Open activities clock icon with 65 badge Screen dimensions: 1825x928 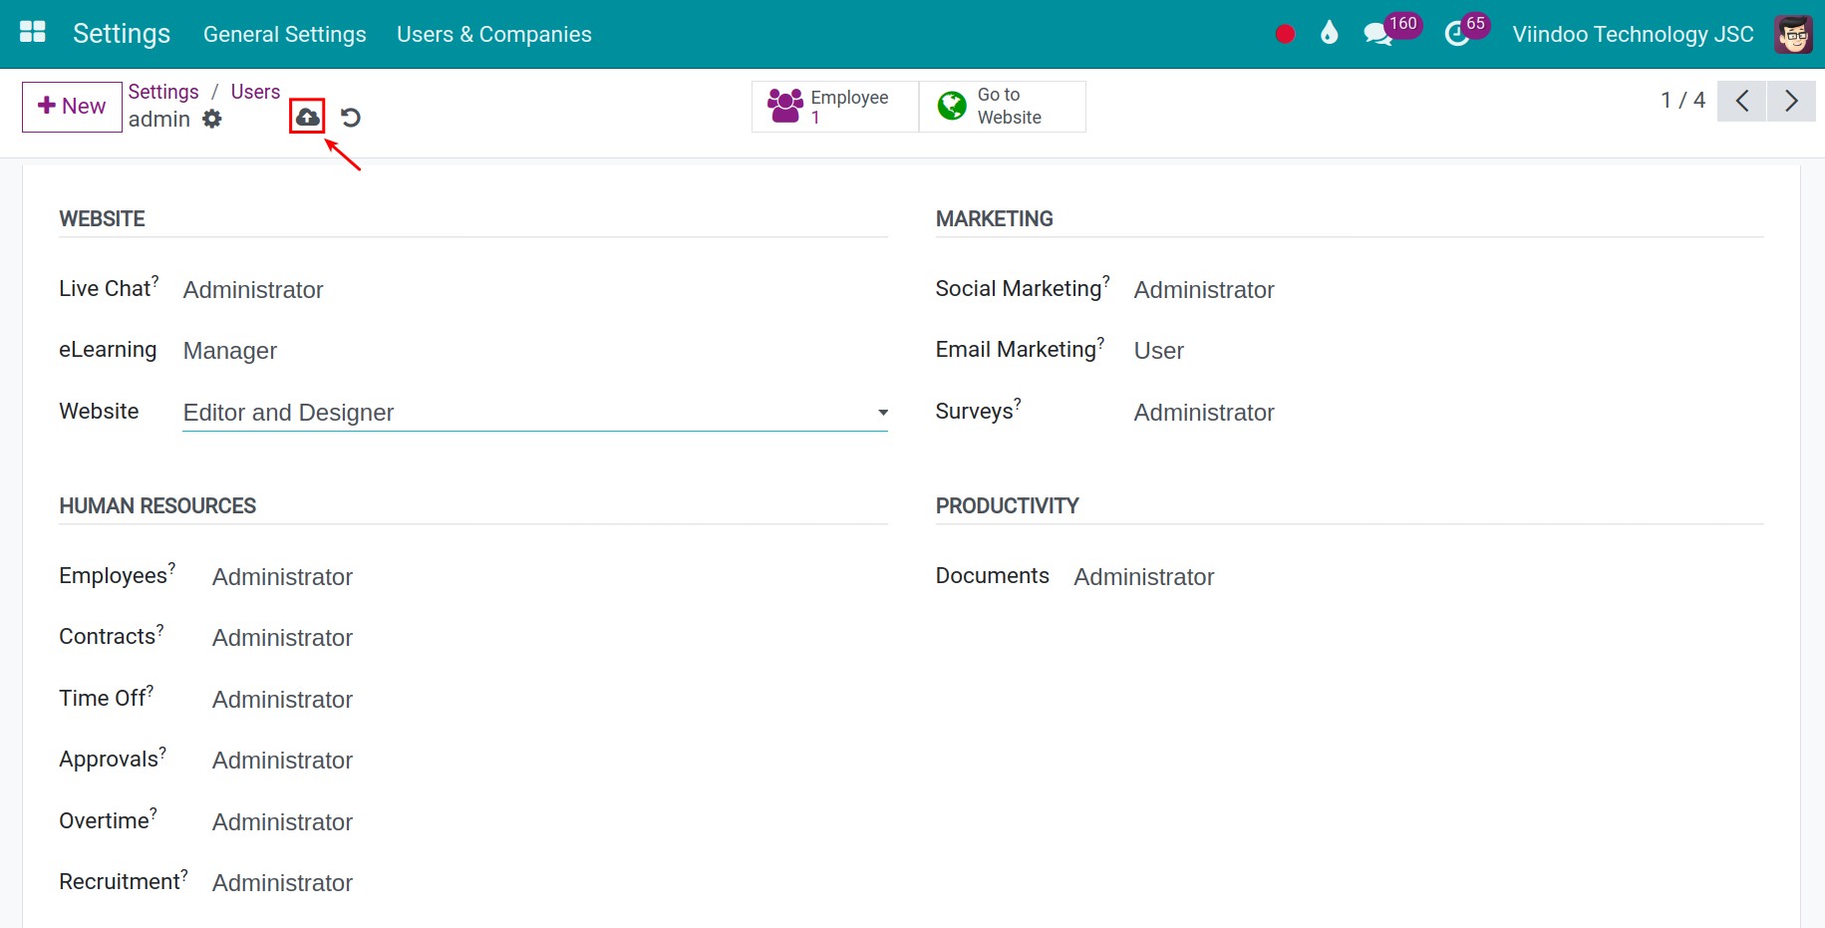click(x=1466, y=31)
